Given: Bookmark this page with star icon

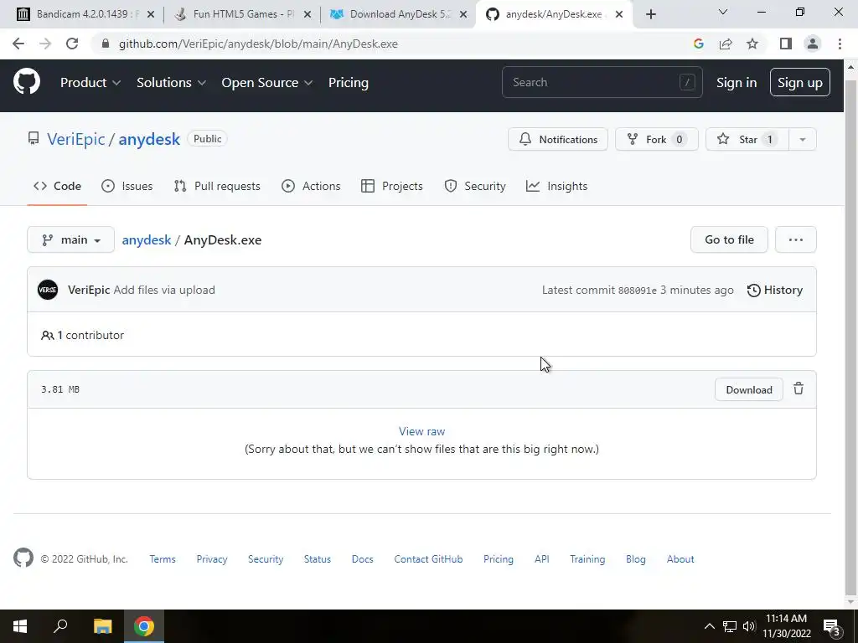Looking at the screenshot, I should tap(752, 44).
